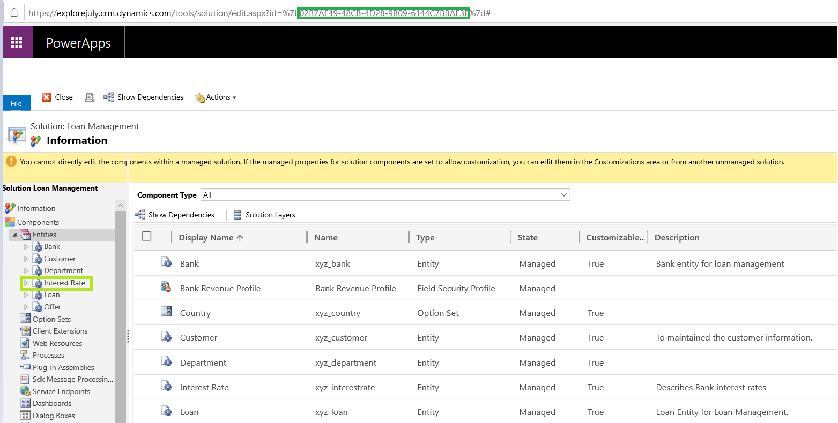Collapse the Entities node in the tree
The width and height of the screenshot is (838, 423).
14,234
